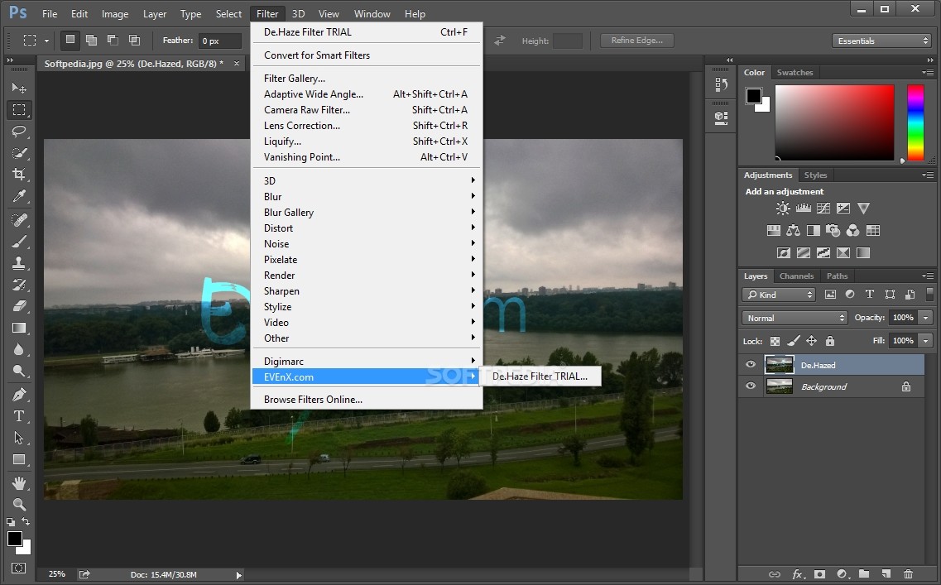941x585 pixels.
Task: Toggle lock image pixels
Action: [x=794, y=341]
